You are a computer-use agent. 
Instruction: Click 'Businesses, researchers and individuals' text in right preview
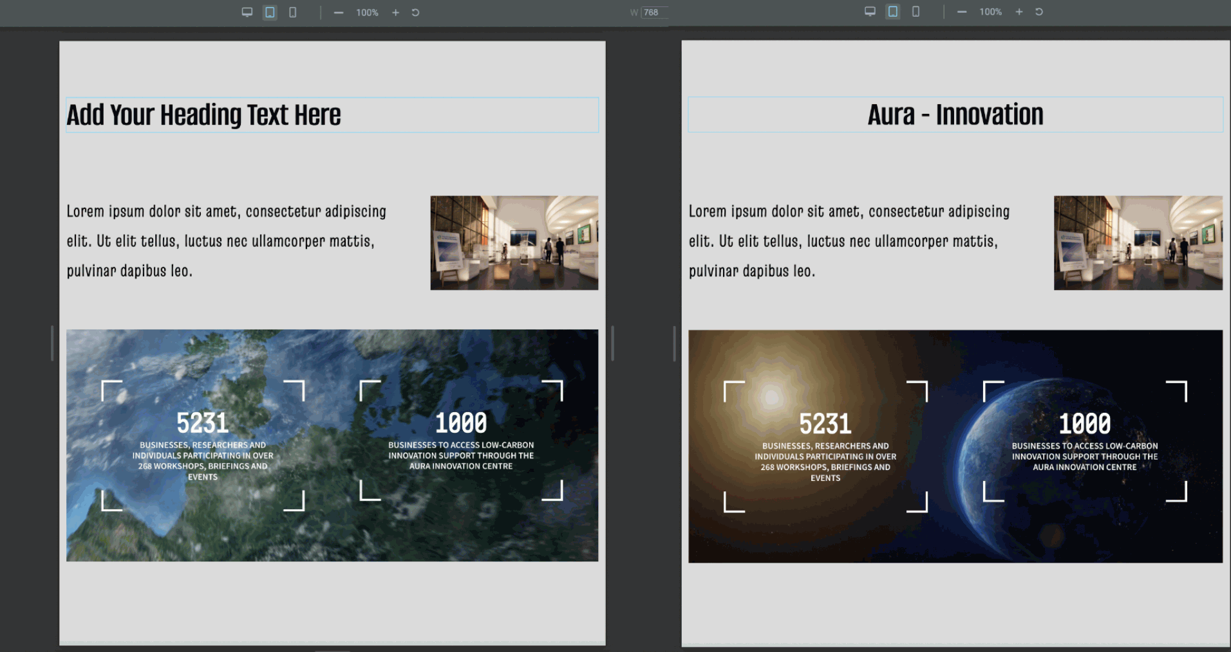point(825,462)
